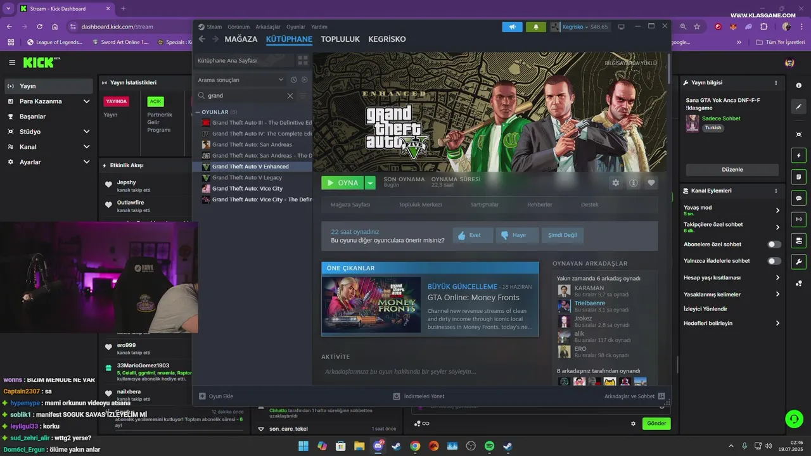Show GTA V game info panel
This screenshot has height=456, width=811.
point(633,183)
